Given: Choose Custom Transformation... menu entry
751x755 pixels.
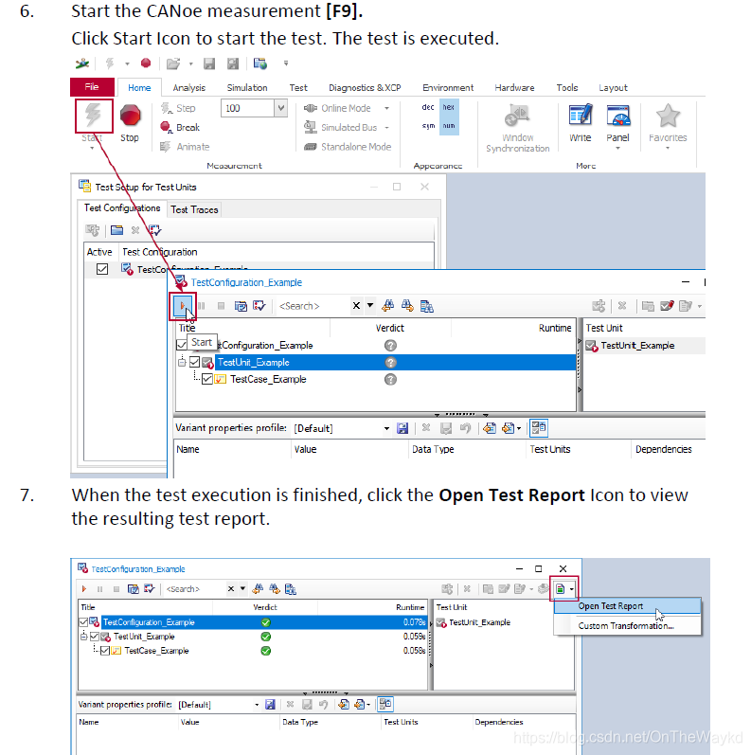Looking at the screenshot, I should (x=626, y=626).
